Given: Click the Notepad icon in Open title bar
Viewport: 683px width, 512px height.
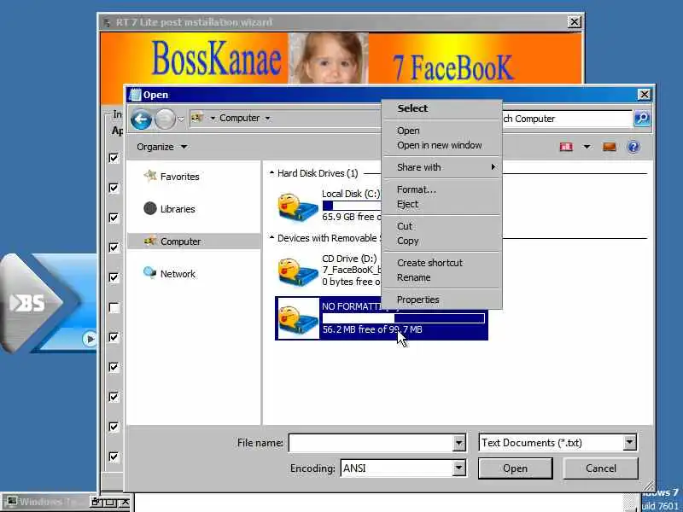Looking at the screenshot, I should click(x=136, y=95).
